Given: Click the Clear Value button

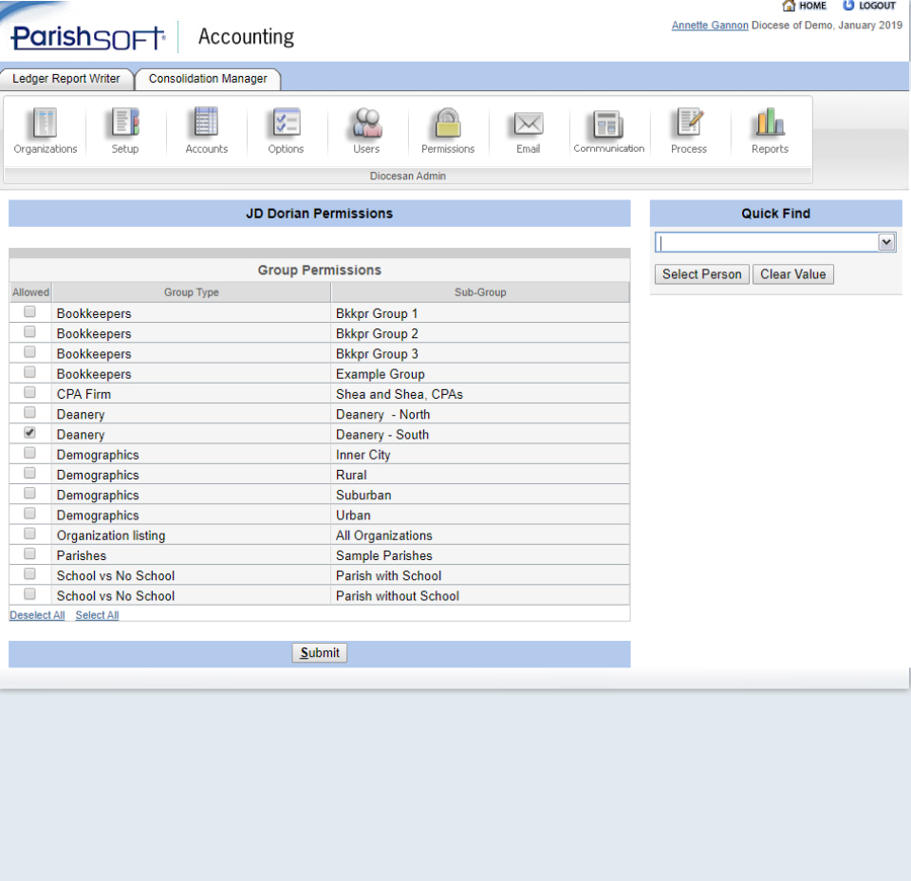Looking at the screenshot, I should pyautogui.click(x=792, y=274).
